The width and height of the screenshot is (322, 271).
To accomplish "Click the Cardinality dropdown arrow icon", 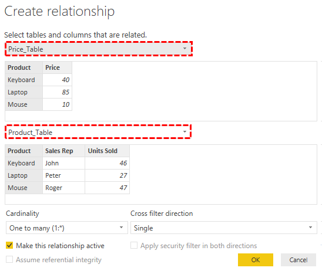I will point(122,228).
